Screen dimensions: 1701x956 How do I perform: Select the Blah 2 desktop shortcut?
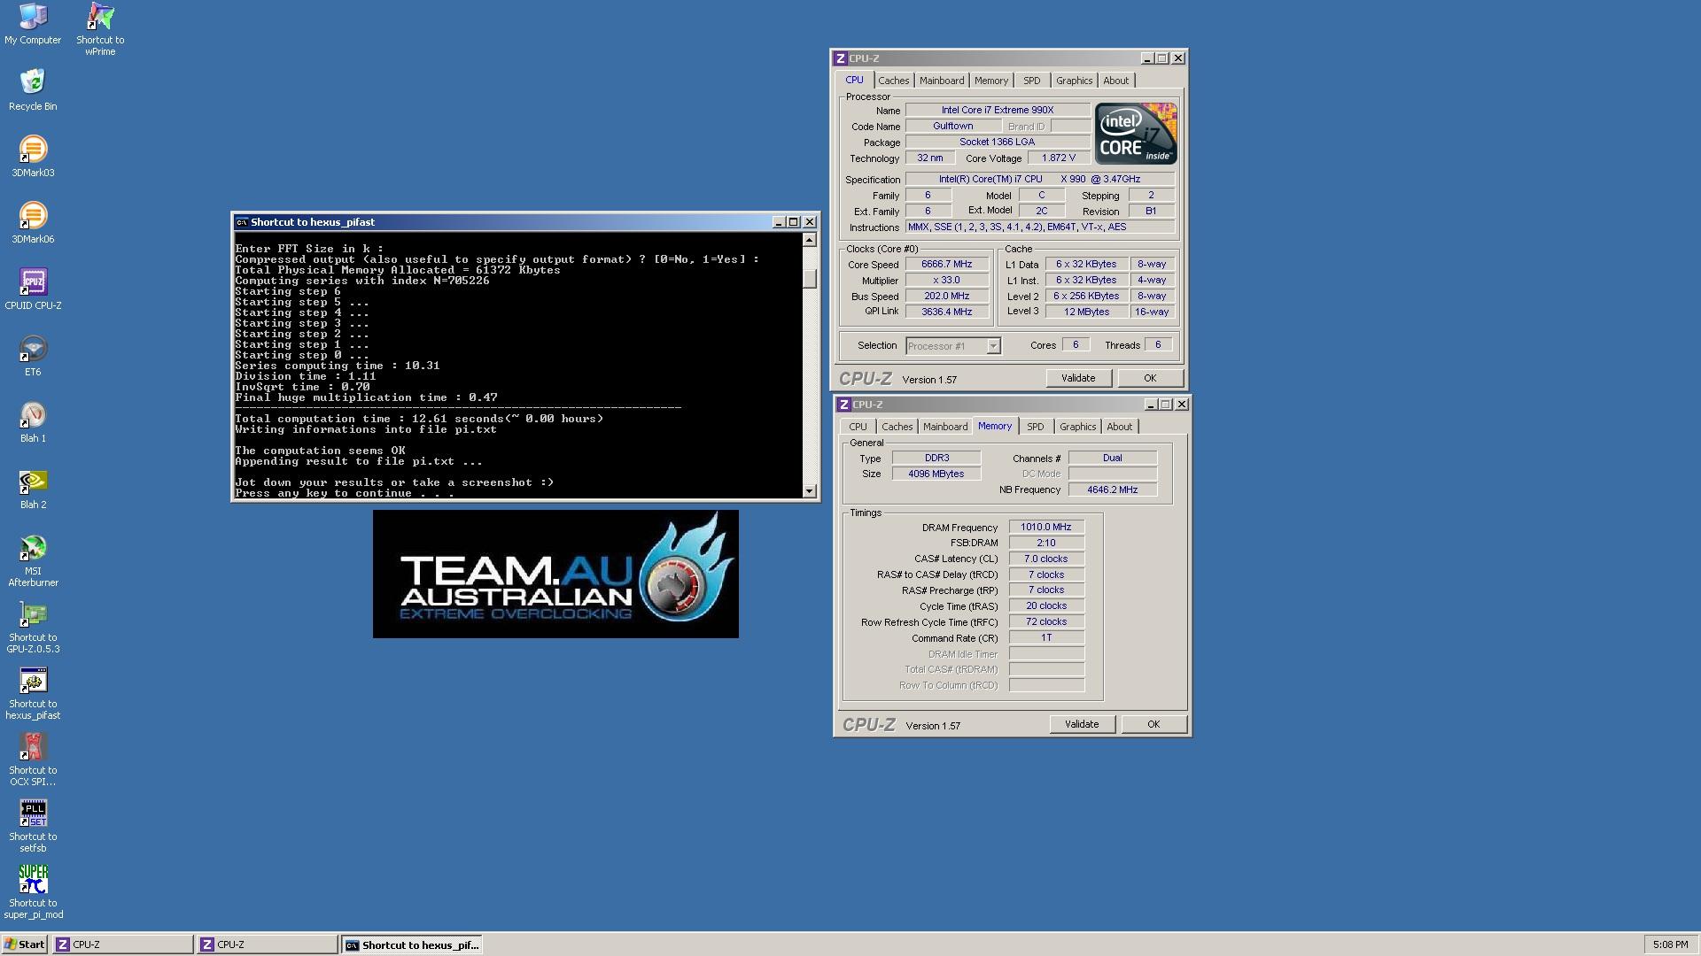[x=33, y=488]
